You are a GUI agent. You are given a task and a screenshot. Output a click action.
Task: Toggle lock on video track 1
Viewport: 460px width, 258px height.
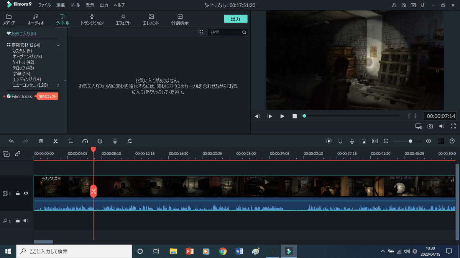click(x=18, y=193)
